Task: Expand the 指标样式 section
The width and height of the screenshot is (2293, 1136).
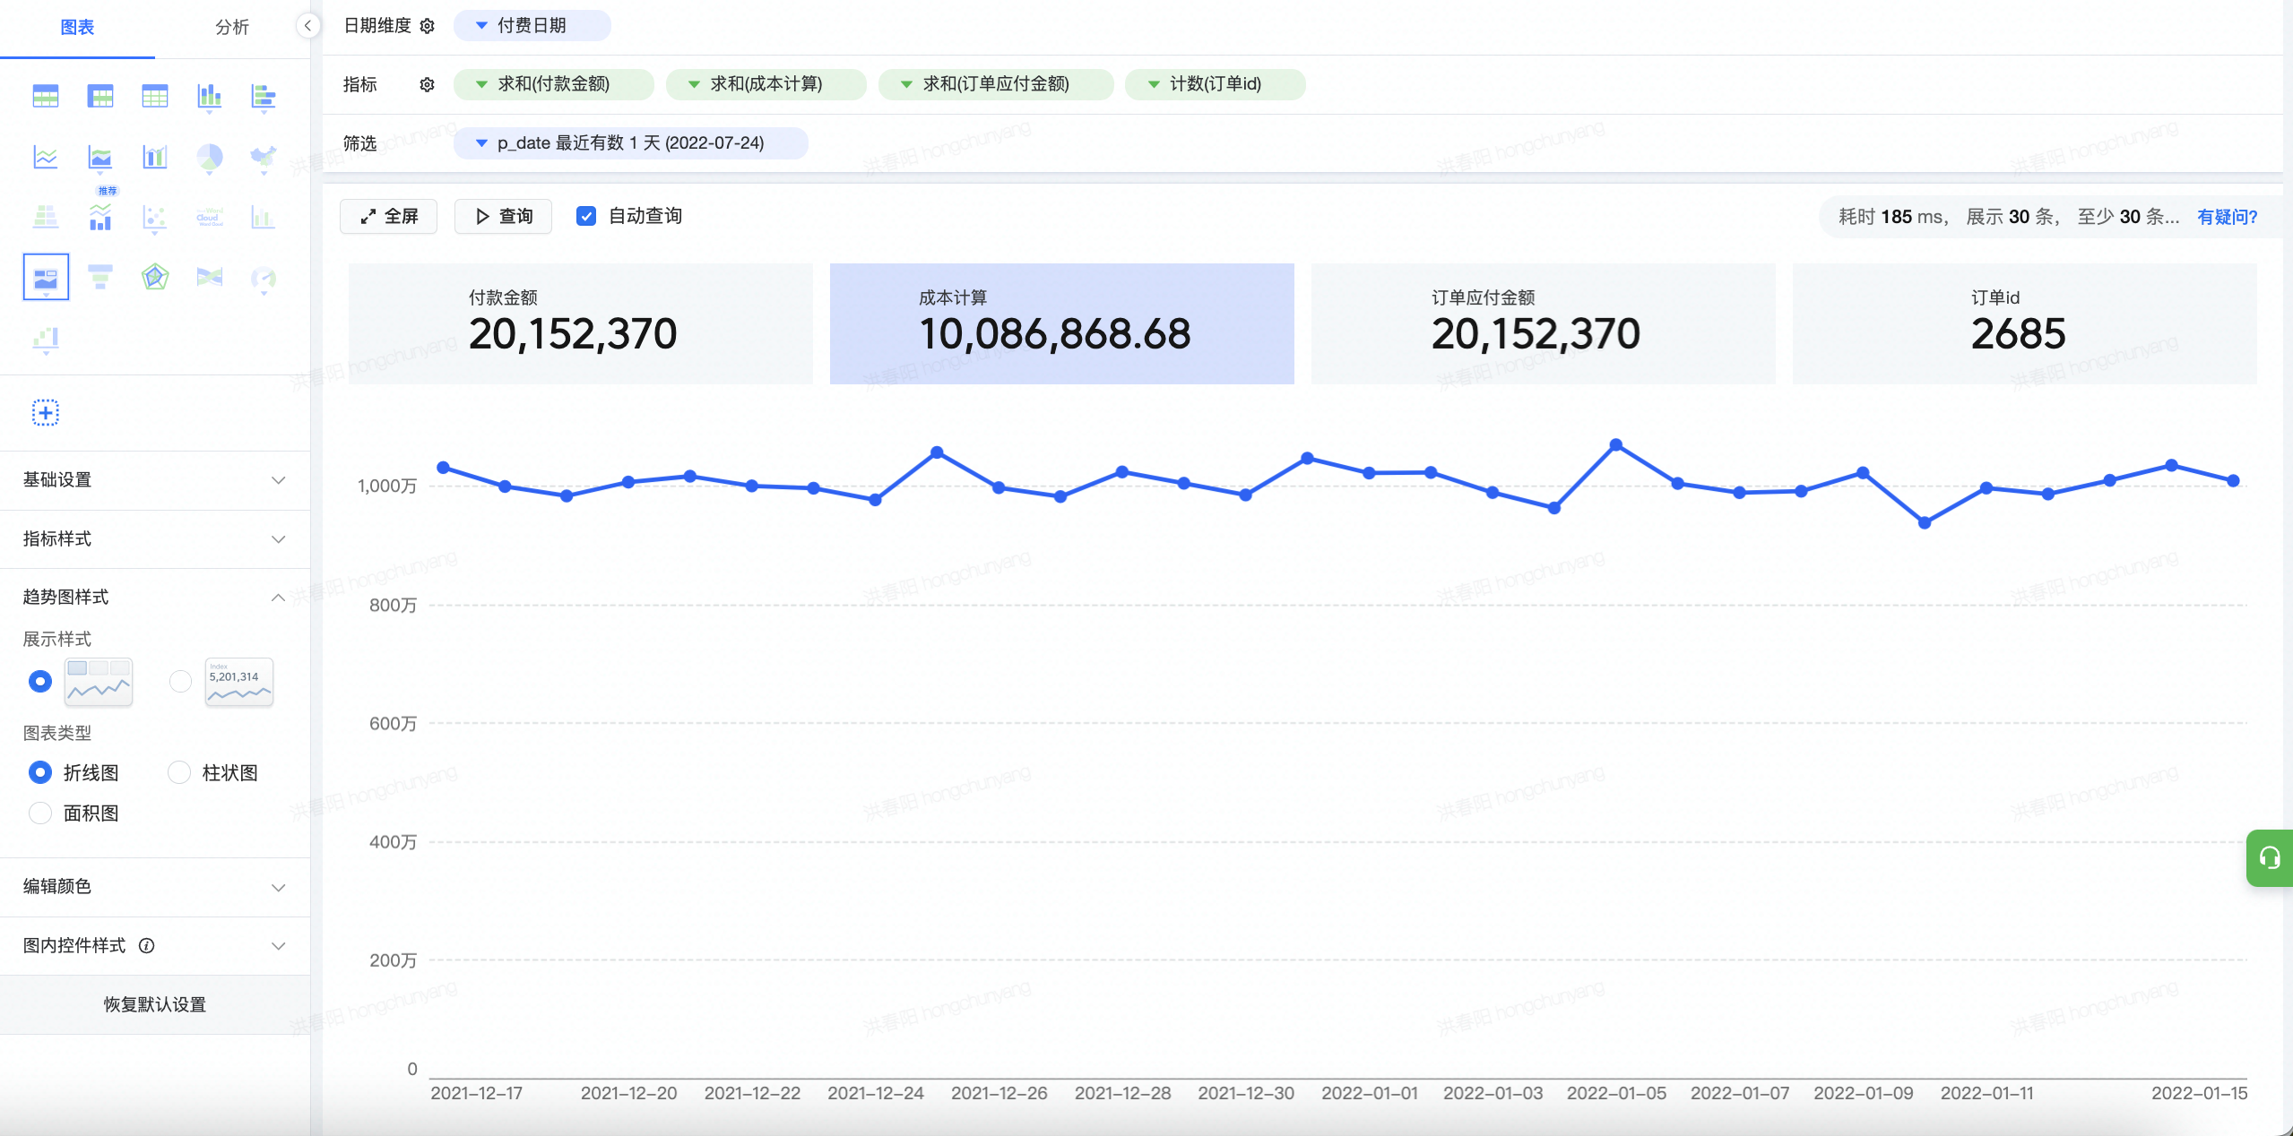Action: click(x=155, y=539)
